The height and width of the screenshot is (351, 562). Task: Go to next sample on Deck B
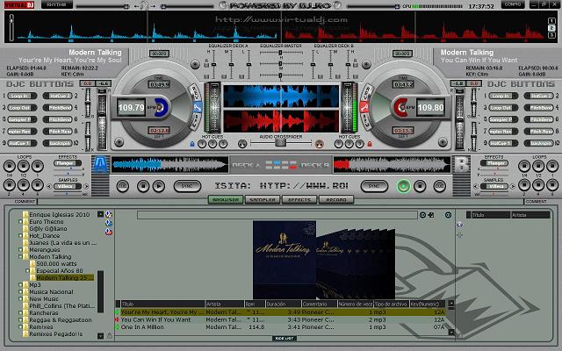point(513,187)
